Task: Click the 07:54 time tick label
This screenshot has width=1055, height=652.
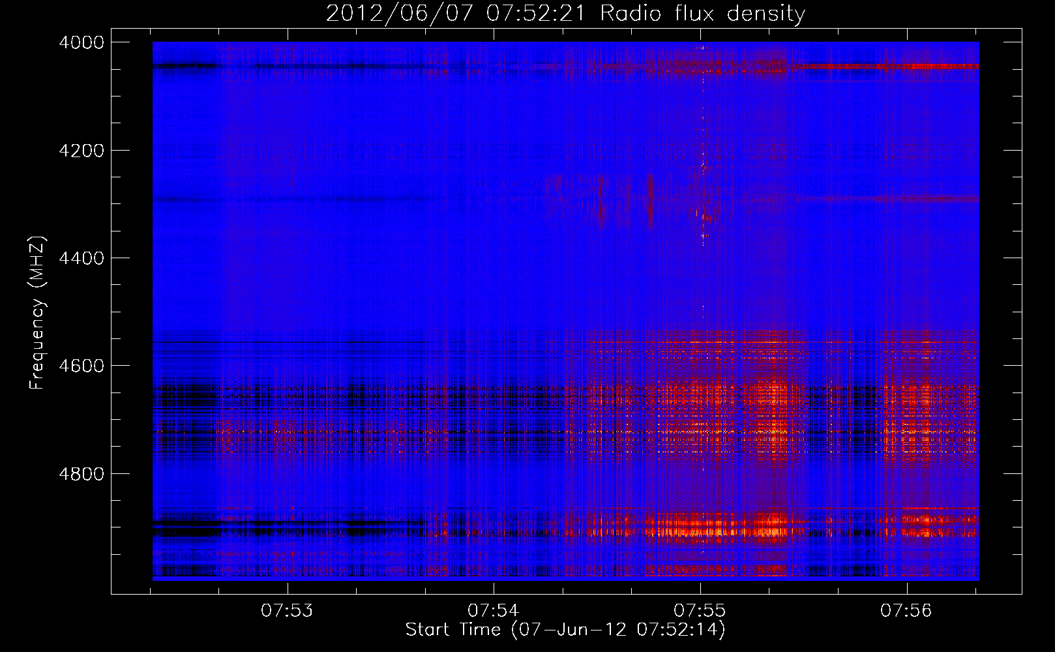Action: pyautogui.click(x=494, y=611)
